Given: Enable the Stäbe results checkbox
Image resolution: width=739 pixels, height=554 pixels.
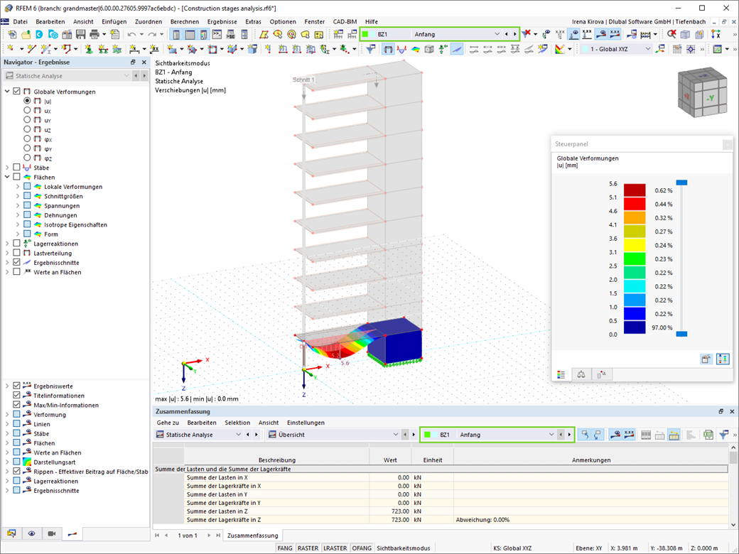Looking at the screenshot, I should (17, 167).
